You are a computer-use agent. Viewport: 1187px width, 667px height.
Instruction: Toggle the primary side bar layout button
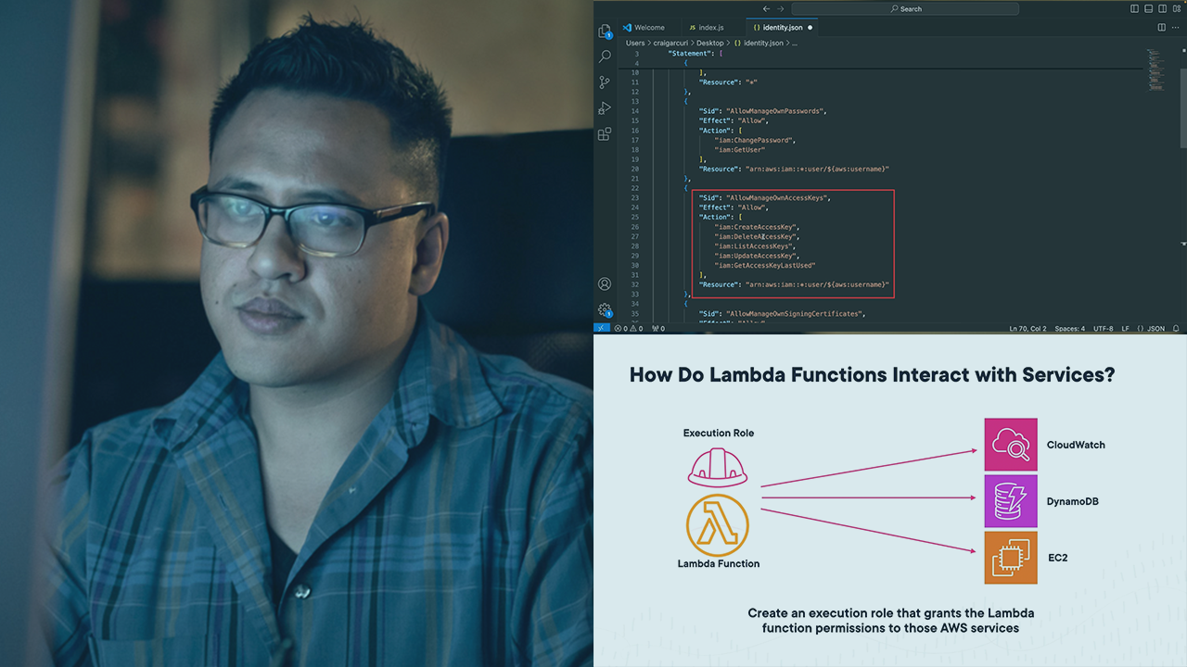[1134, 8]
